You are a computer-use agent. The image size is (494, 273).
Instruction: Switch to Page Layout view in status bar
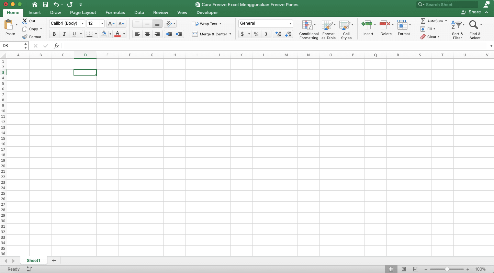(x=403, y=269)
